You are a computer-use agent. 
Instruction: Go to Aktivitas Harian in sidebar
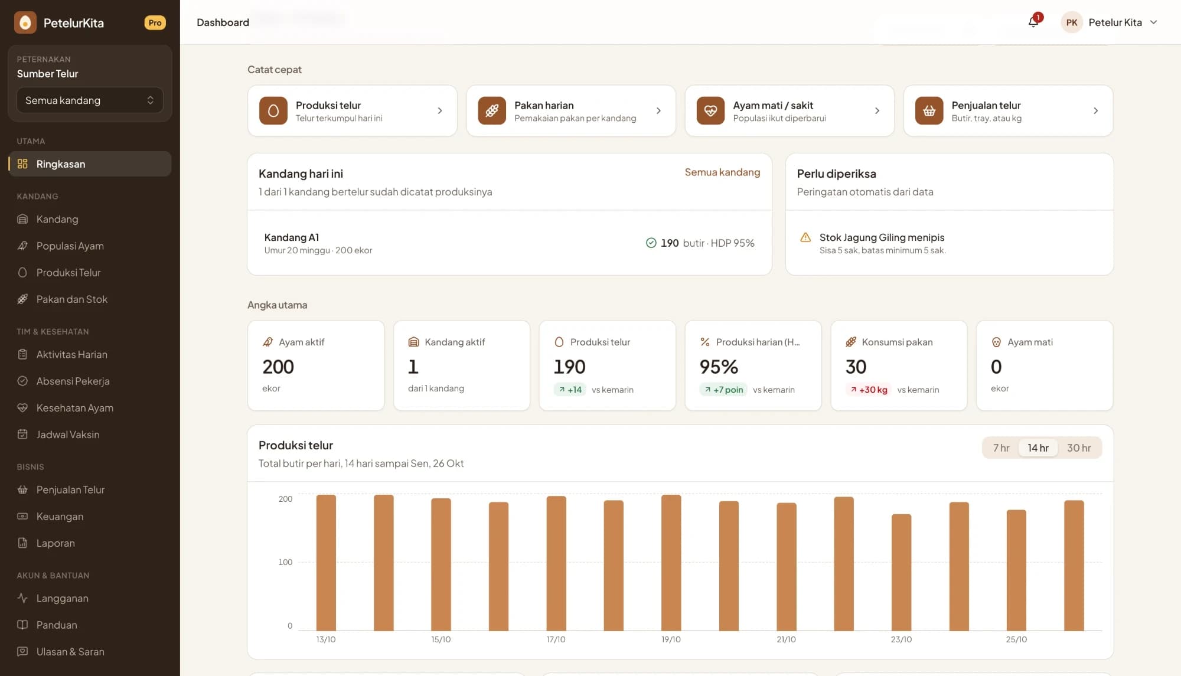[90, 354]
